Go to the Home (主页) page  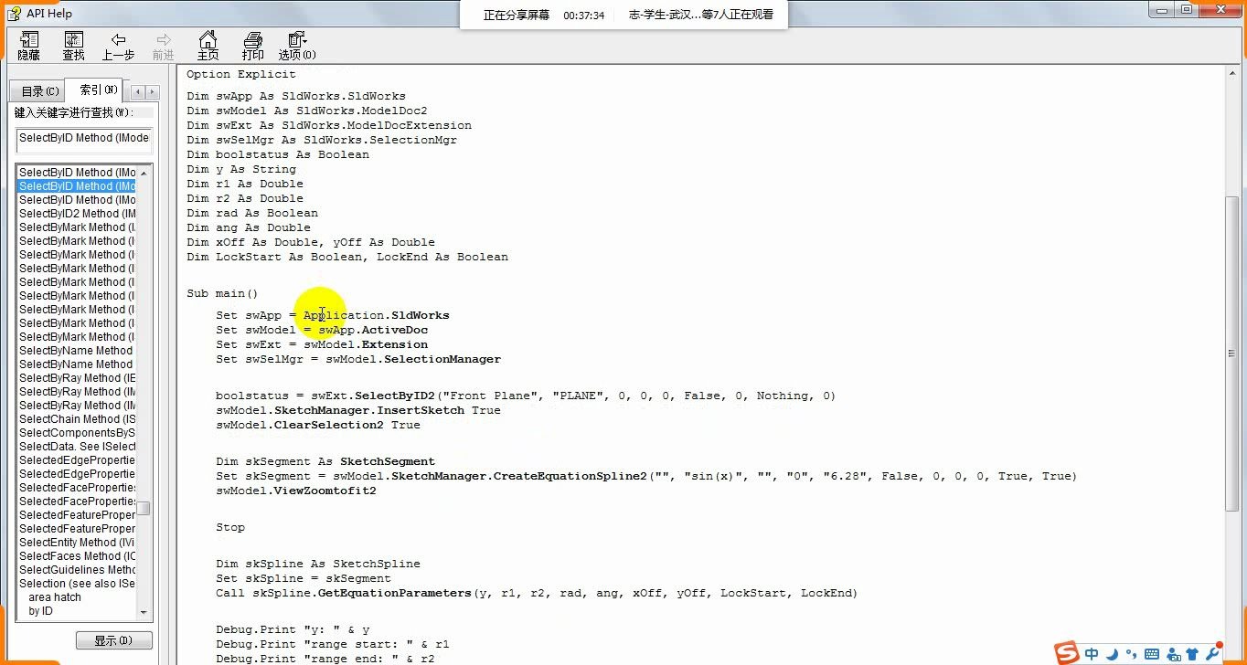208,46
